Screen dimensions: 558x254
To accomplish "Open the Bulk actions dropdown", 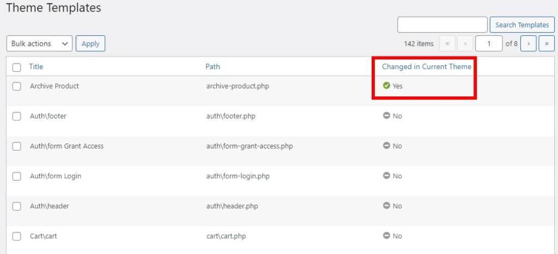I will (x=39, y=44).
